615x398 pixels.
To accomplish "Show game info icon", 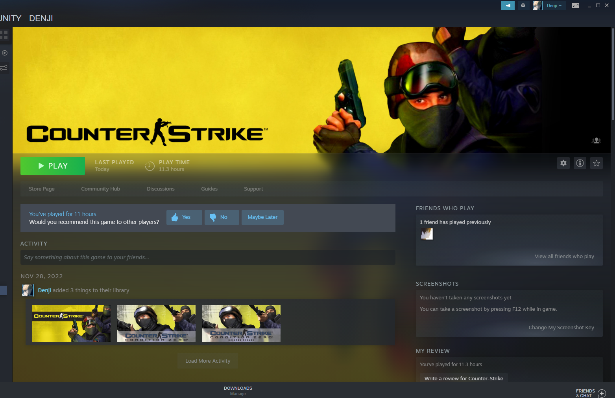I will click(x=580, y=163).
